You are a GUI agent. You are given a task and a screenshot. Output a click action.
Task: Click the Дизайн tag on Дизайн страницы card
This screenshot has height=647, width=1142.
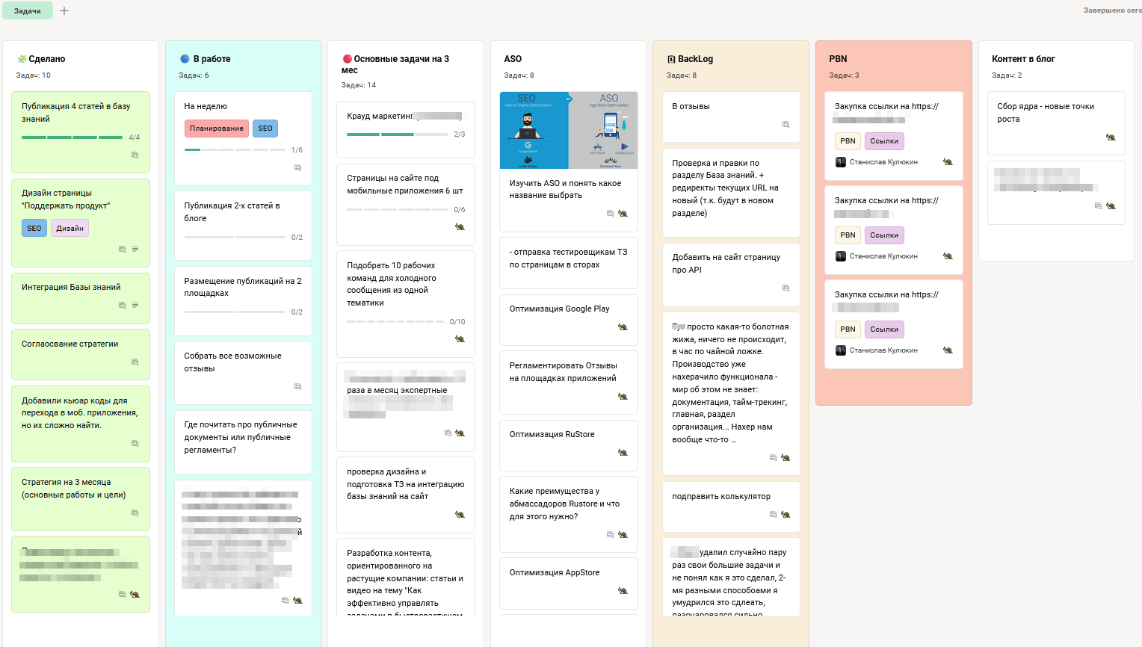tap(70, 229)
